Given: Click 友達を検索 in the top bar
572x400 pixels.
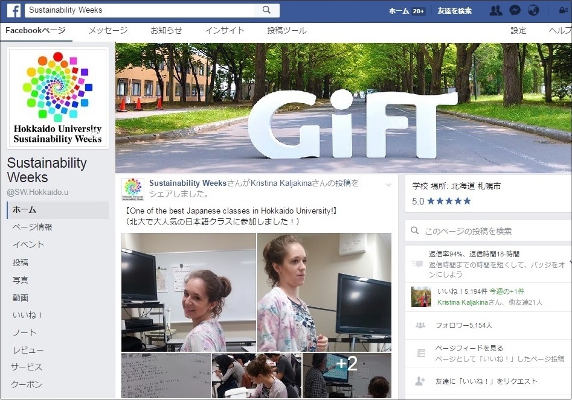Looking at the screenshot, I should 455,11.
